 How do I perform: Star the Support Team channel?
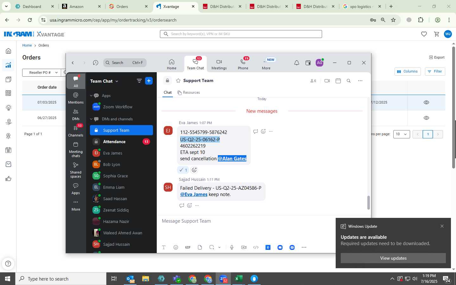point(178,81)
